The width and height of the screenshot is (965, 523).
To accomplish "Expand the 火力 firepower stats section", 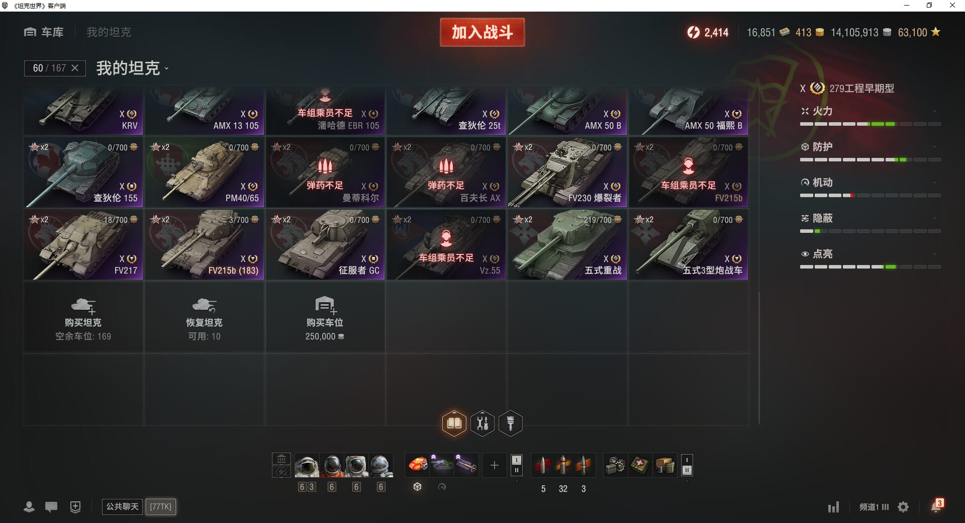I will coord(871,111).
